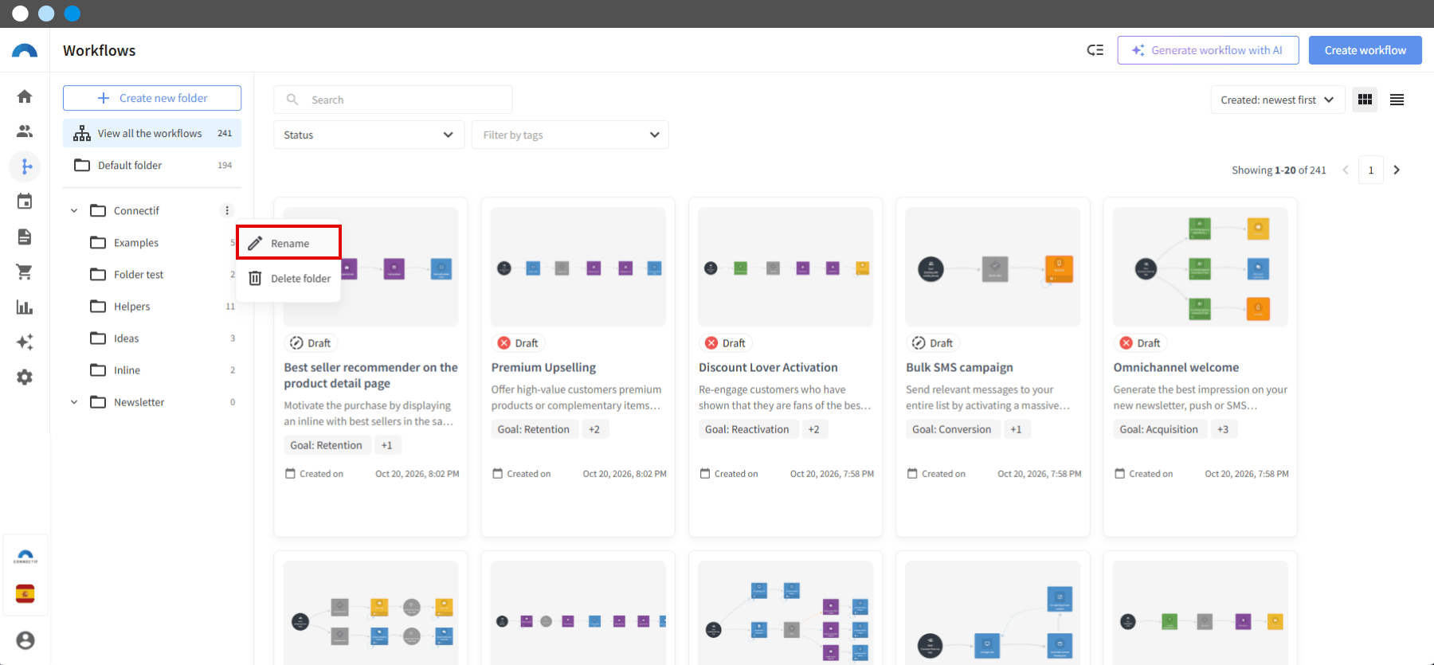Click the pencil icon of the Rename entry
Image resolution: width=1434 pixels, height=665 pixels.
[x=255, y=243]
